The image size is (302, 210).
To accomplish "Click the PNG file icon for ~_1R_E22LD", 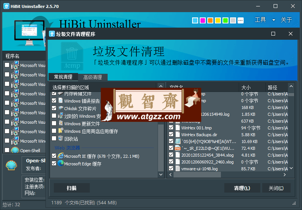I will pos(178,148).
